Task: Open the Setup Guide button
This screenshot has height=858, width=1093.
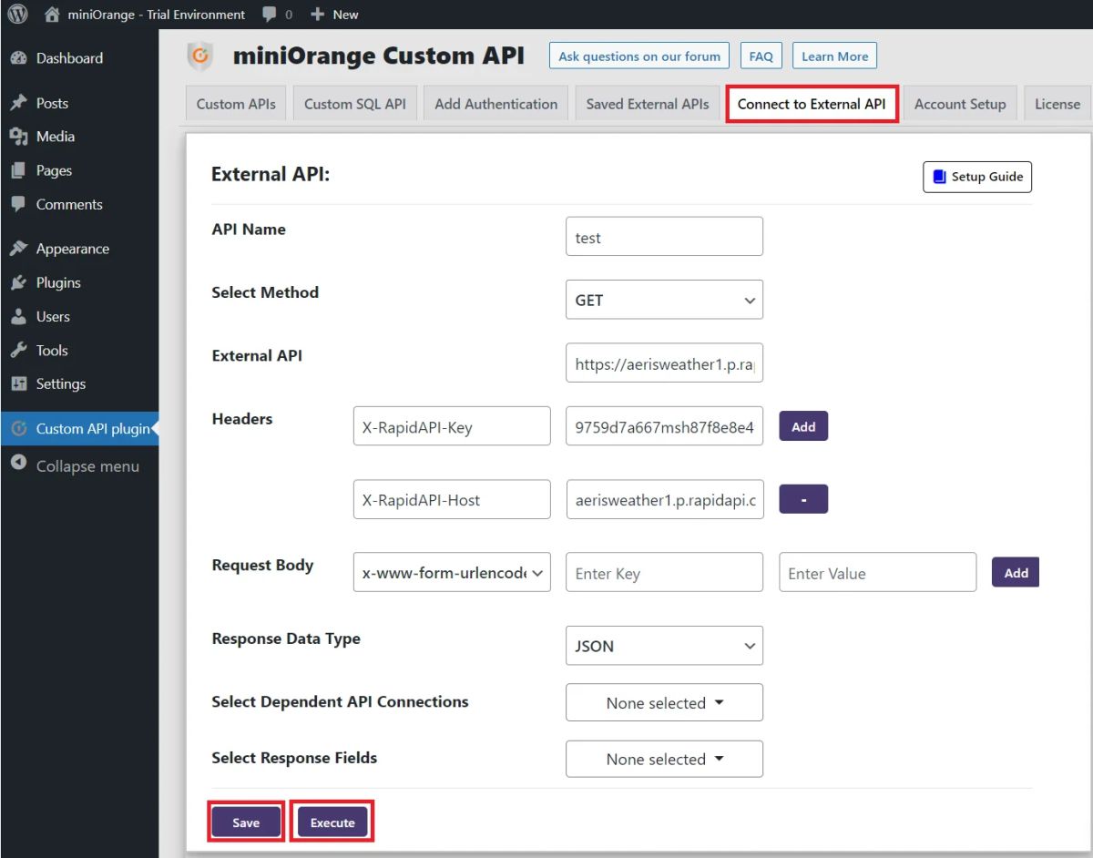Action: [977, 177]
